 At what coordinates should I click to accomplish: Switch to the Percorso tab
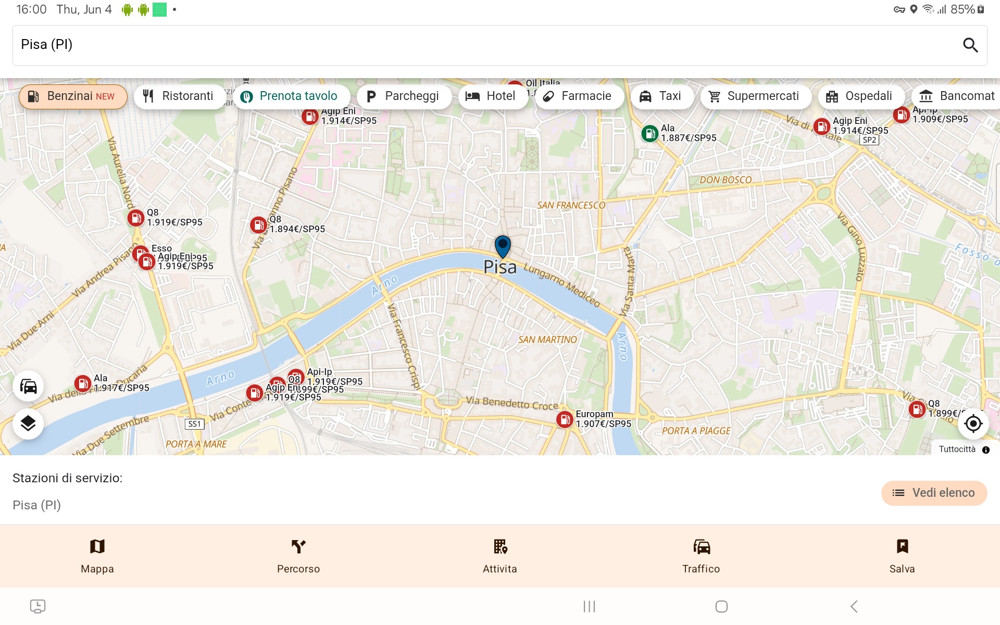(x=298, y=556)
